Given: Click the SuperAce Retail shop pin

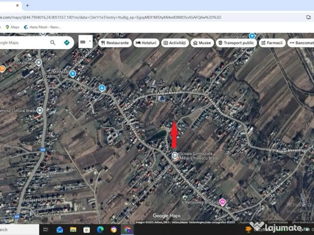Looking at the screenshot, I should click(102, 88).
